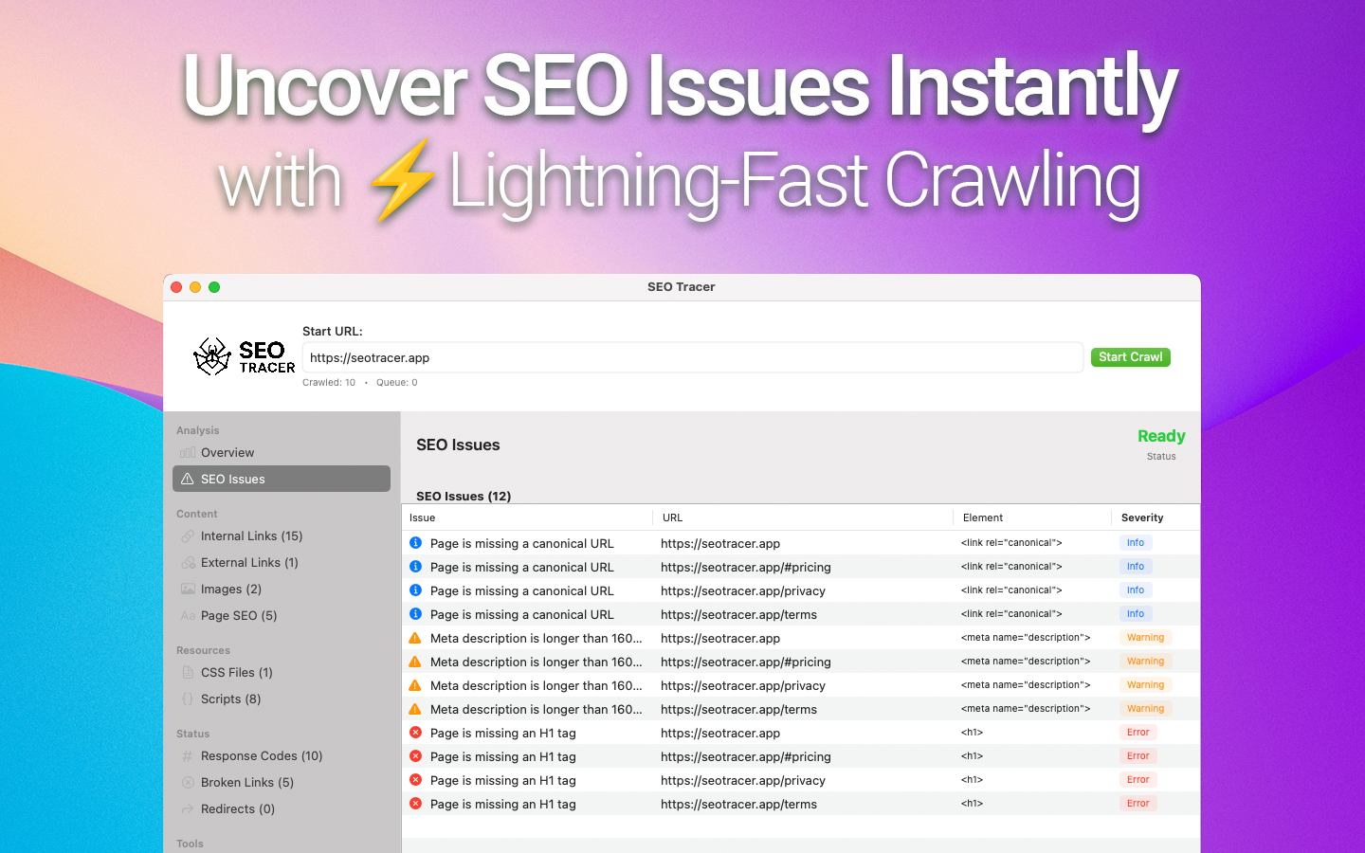Viewport: 1365px width, 853px height.
Task: Click the Overview chart icon in sidebar
Action: (188, 453)
